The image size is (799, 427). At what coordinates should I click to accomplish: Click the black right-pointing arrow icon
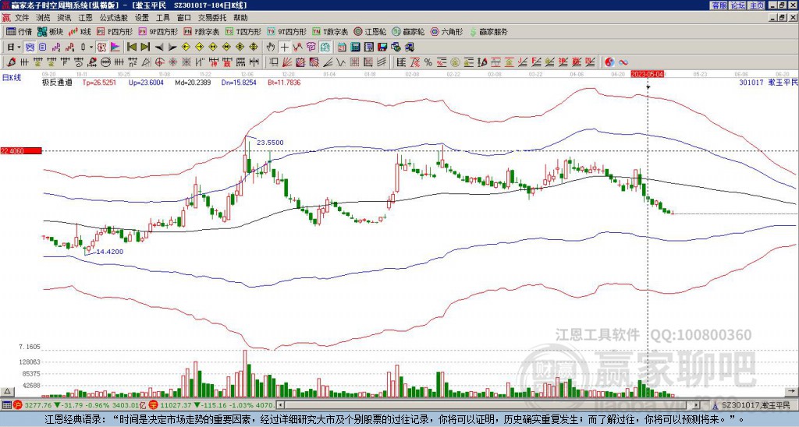click(172, 48)
